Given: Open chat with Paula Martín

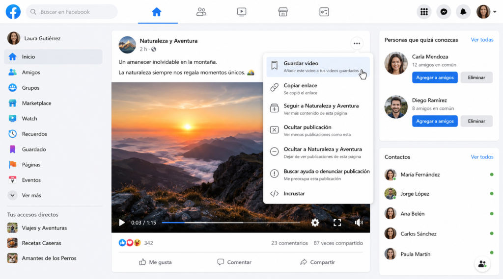Looking at the screenshot, I should click(439, 254).
